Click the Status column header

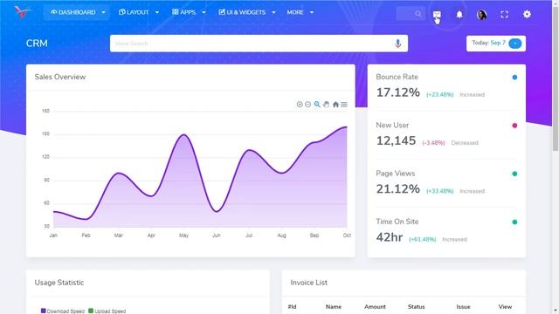coord(416,306)
